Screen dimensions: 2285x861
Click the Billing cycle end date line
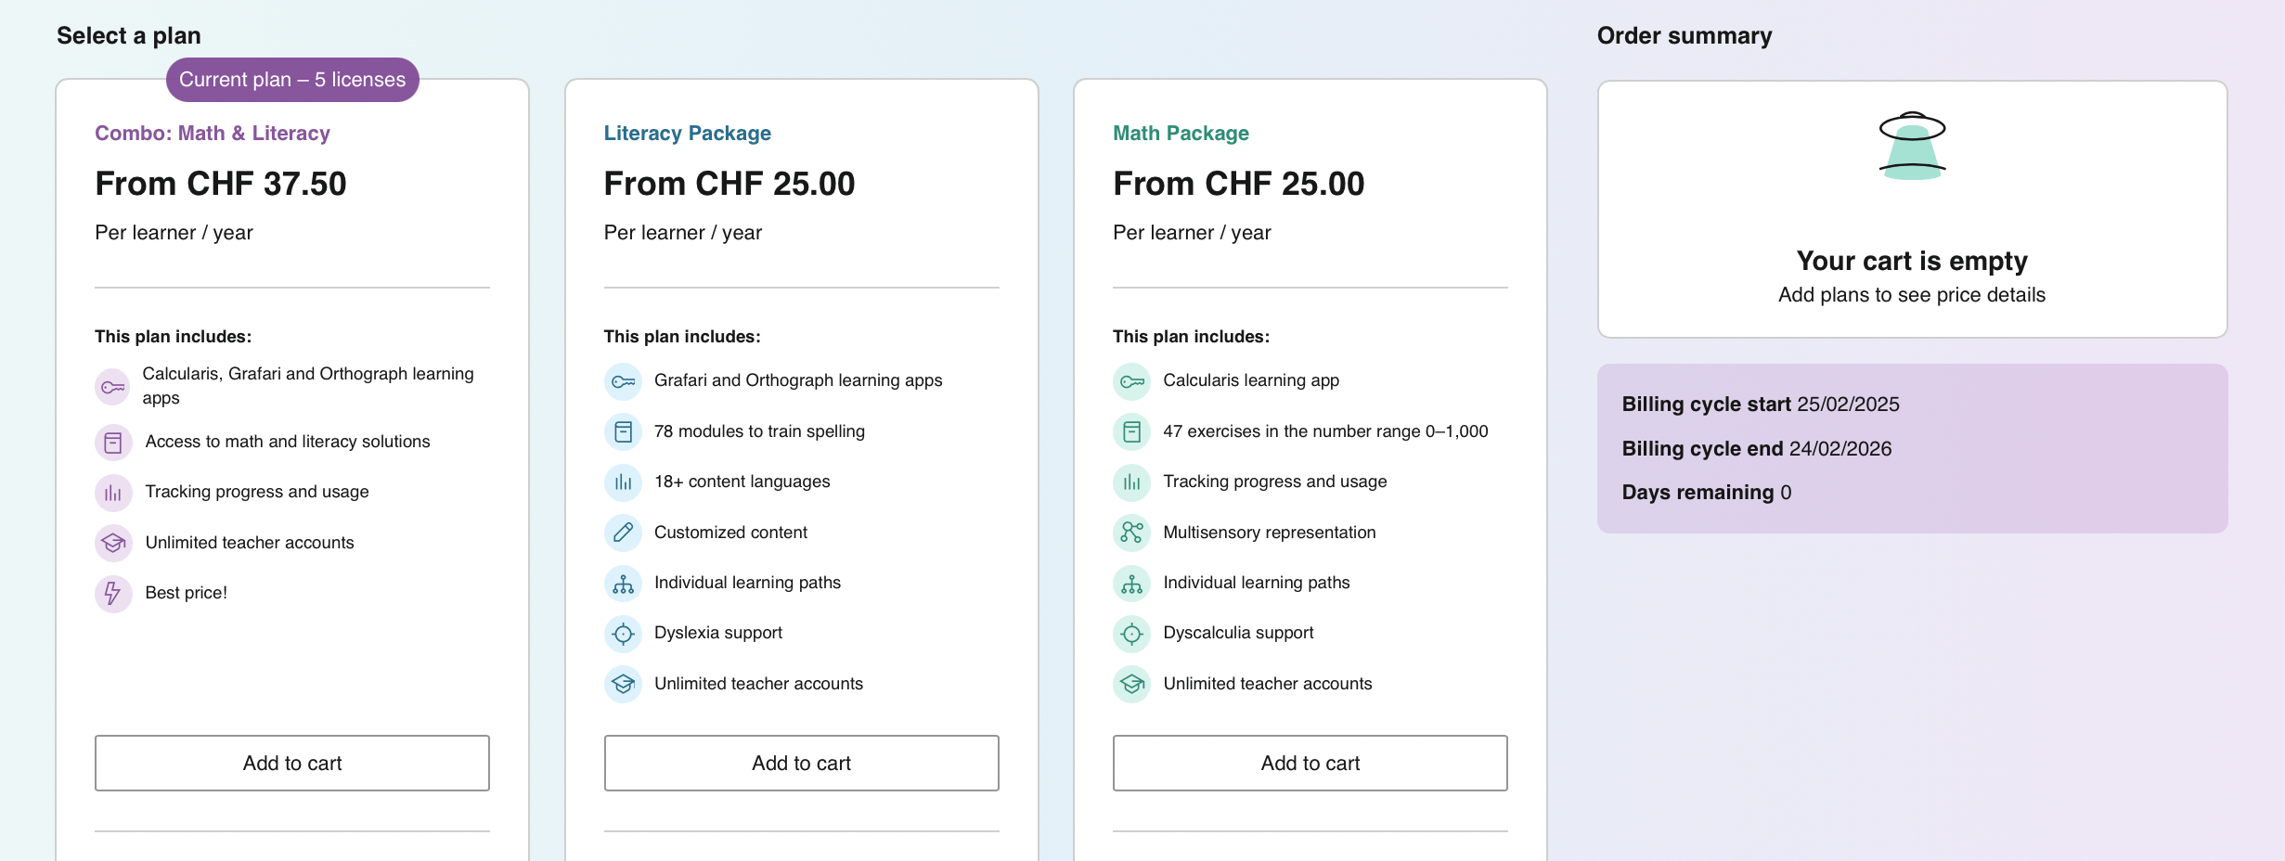[x=1756, y=449]
